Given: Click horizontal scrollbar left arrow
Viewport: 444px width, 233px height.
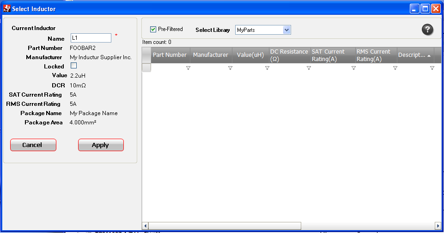Looking at the screenshot, I should tap(145, 226).
